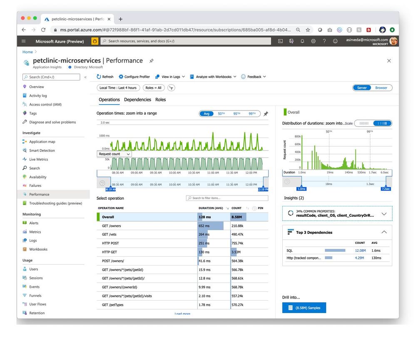This screenshot has height=341, width=416.
Task: Click the preview bug icon
Action: 95,41
